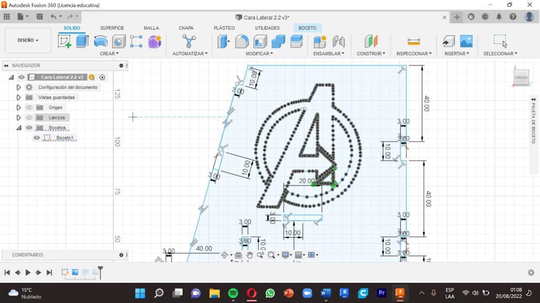Screen dimensions: 540x303
Task: Open Spotify from the taskbar
Action: point(233,293)
